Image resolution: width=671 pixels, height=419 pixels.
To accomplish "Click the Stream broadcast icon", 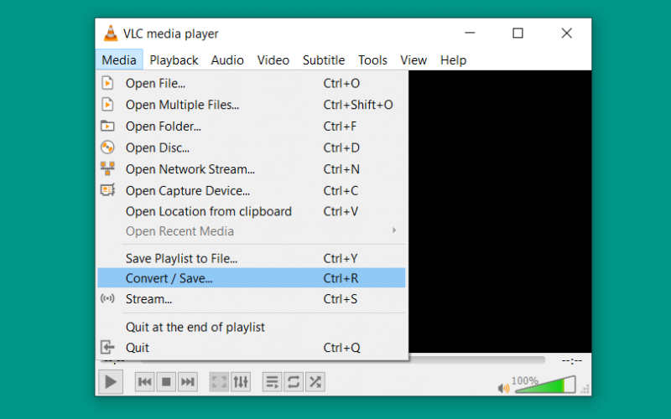I will point(107,298).
